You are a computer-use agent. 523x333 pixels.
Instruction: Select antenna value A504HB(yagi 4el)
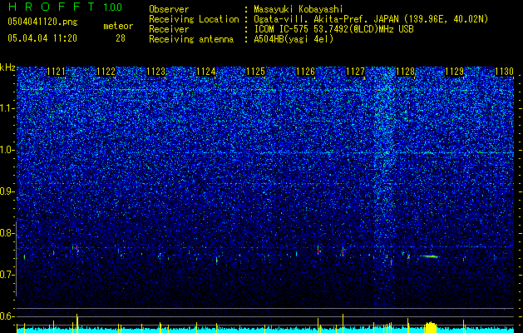pyautogui.click(x=294, y=39)
